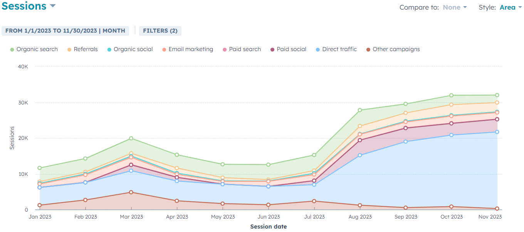Click Referrals data point for Nov 2023

tap(497, 103)
